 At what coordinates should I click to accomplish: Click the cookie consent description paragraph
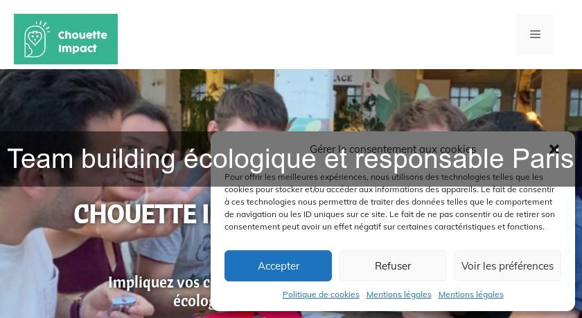pyautogui.click(x=389, y=202)
